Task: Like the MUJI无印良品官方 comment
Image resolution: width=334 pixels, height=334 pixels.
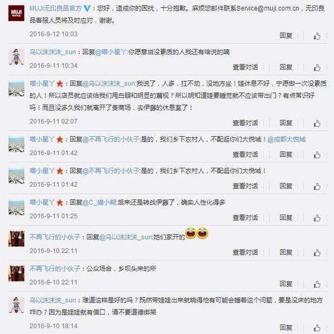Action: [x=317, y=36]
